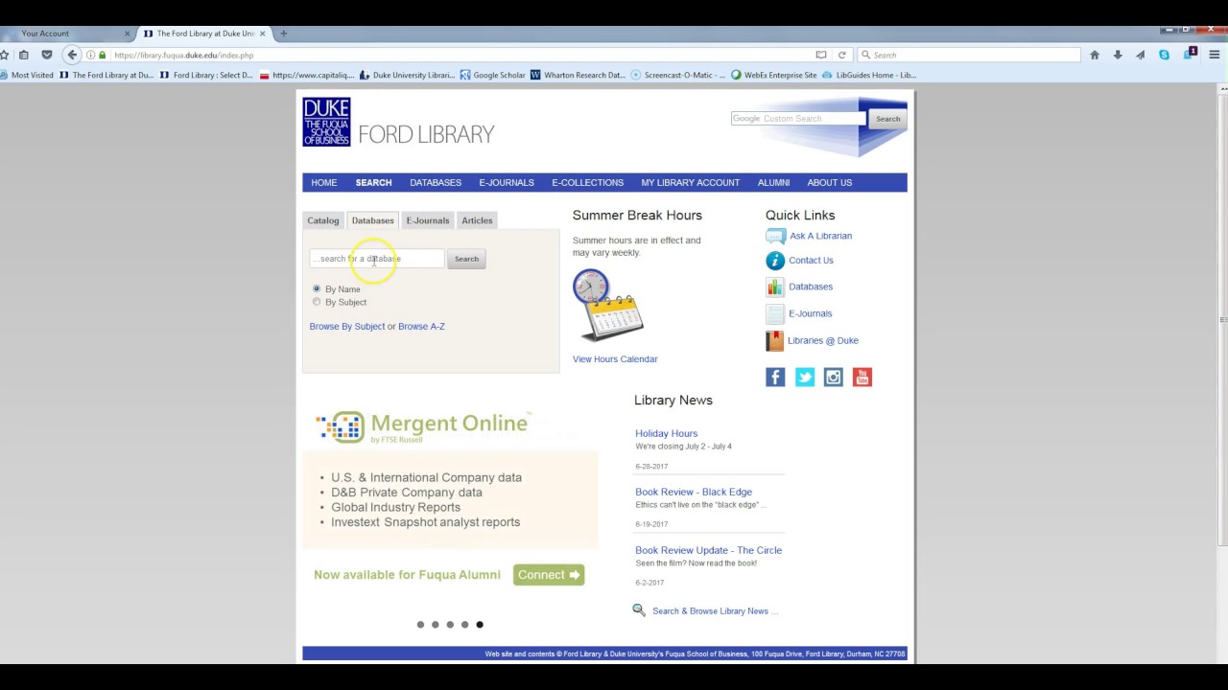1228x690 pixels.
Task: Open the library YouTube icon
Action: click(x=862, y=378)
